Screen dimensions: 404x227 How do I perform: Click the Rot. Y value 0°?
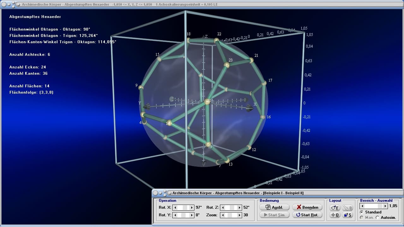pos(198,215)
